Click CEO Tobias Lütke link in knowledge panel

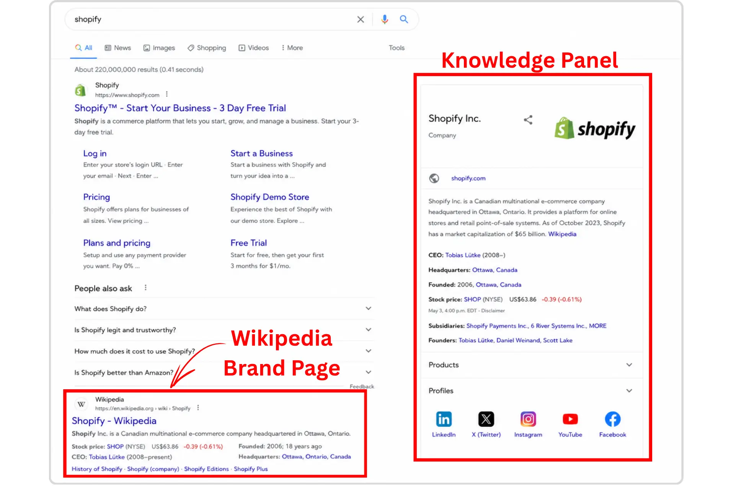pyautogui.click(x=463, y=255)
